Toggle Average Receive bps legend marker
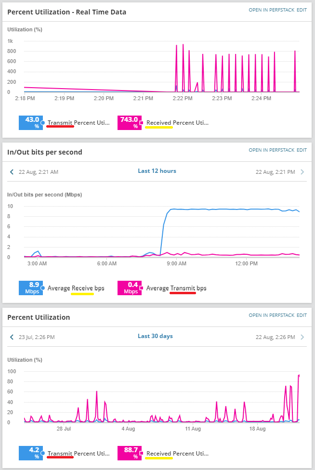Screen dimensions: 315x470 [x=43, y=288]
